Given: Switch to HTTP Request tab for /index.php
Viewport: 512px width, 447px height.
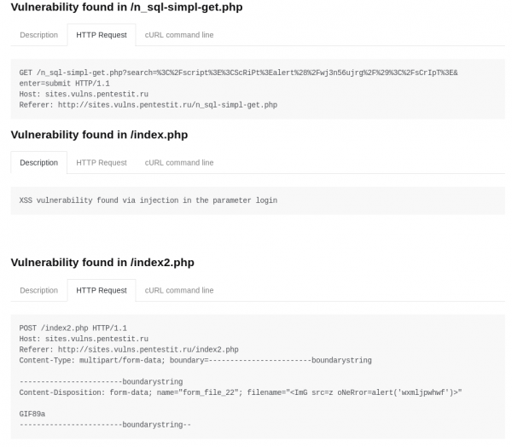Looking at the screenshot, I should click(101, 162).
